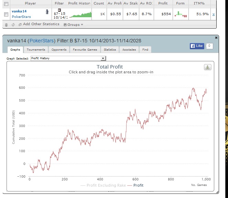Image resolution: width=228 pixels, height=198 pixels.
Task: Open the vanka14 player link
Action: (19, 11)
